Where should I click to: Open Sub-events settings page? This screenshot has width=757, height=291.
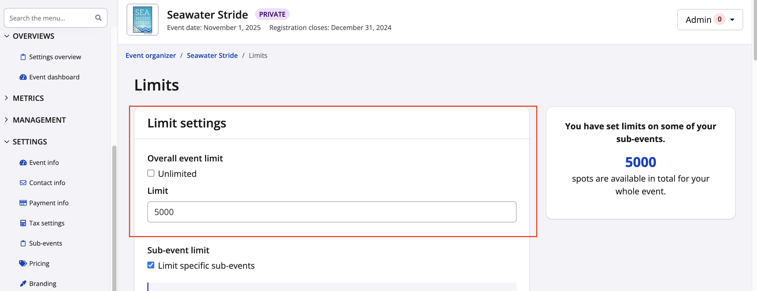click(x=45, y=243)
